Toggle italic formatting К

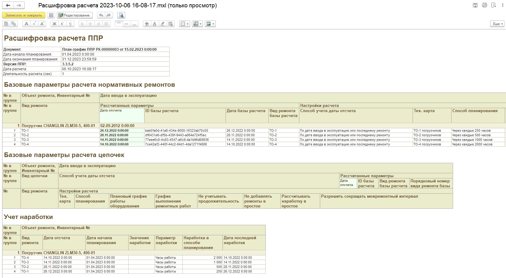[x=62, y=24]
